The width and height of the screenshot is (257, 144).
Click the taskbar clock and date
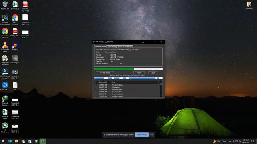(245, 141)
